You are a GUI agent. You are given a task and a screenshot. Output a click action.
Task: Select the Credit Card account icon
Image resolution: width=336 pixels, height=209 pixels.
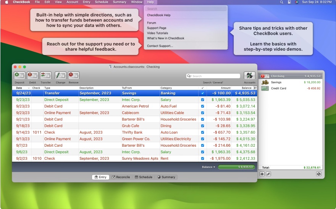tap(265, 88)
